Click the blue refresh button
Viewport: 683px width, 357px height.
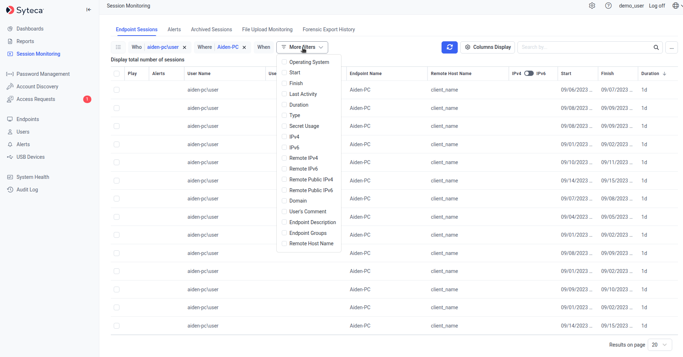[449, 47]
